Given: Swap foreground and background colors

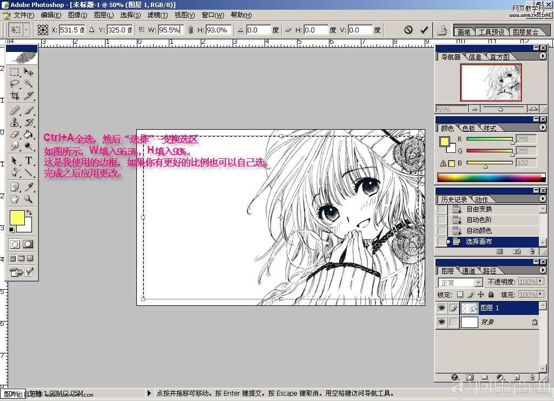Looking at the screenshot, I should (29, 212).
